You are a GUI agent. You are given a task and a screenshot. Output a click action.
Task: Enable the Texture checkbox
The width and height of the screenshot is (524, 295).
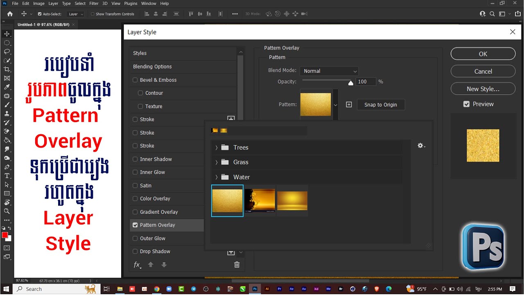coord(140,106)
